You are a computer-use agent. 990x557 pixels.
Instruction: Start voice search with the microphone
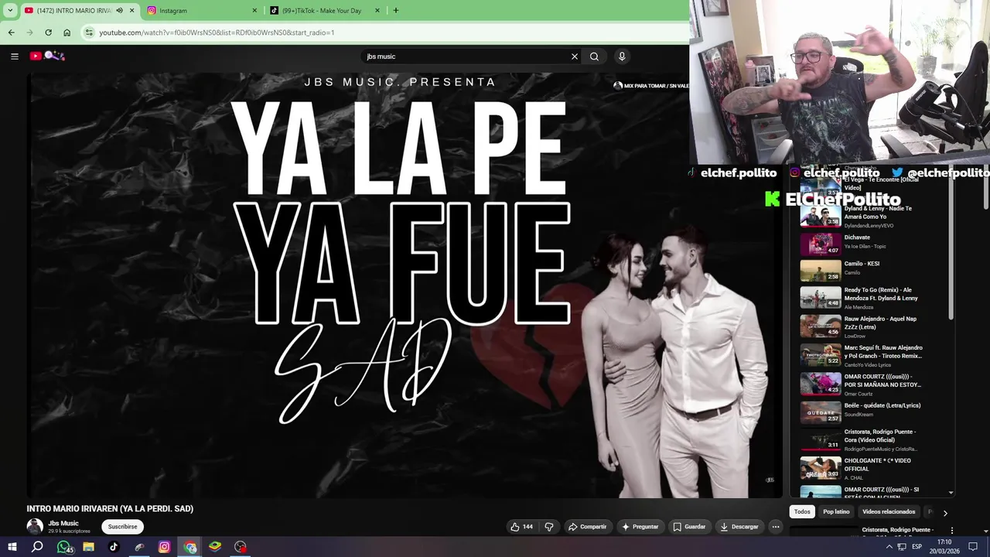pyautogui.click(x=622, y=56)
